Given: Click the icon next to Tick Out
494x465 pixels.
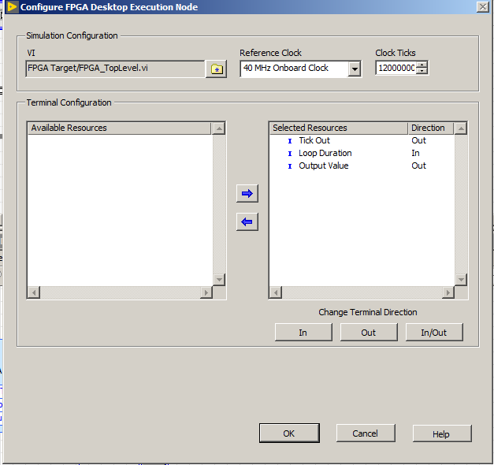Looking at the screenshot, I should tap(289, 141).
